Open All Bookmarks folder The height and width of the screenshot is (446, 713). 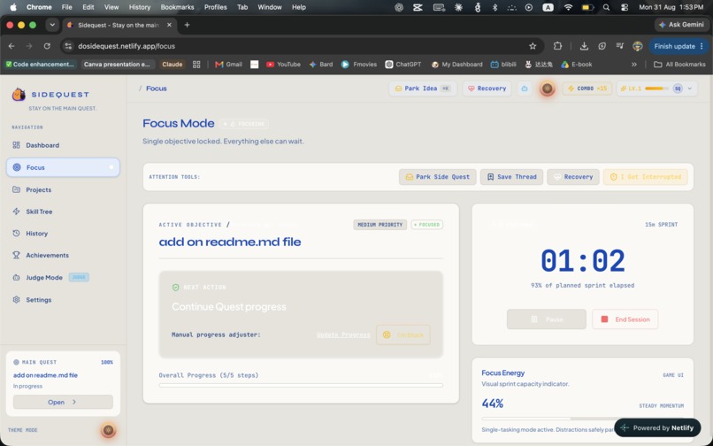tap(679, 65)
